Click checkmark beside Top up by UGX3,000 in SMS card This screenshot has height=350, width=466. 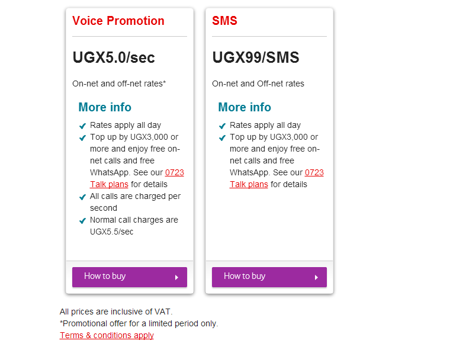pyautogui.click(x=222, y=137)
